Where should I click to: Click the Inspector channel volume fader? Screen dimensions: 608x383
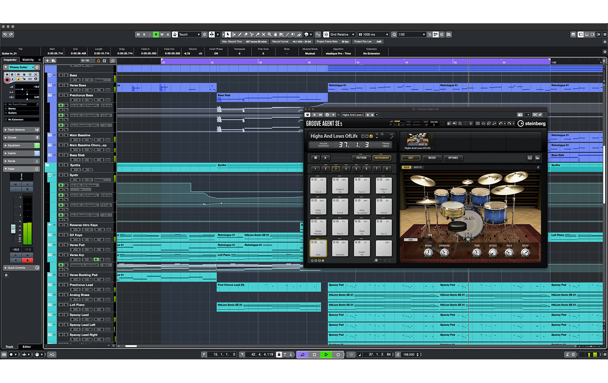13,228
